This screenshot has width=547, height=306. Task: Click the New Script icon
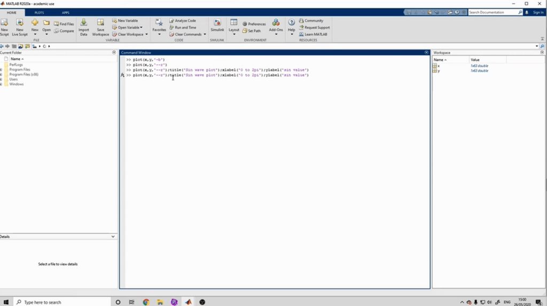click(x=4, y=23)
